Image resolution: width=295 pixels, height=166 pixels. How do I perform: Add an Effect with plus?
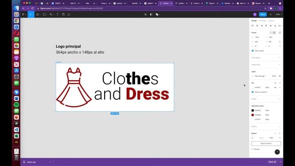click(280, 126)
